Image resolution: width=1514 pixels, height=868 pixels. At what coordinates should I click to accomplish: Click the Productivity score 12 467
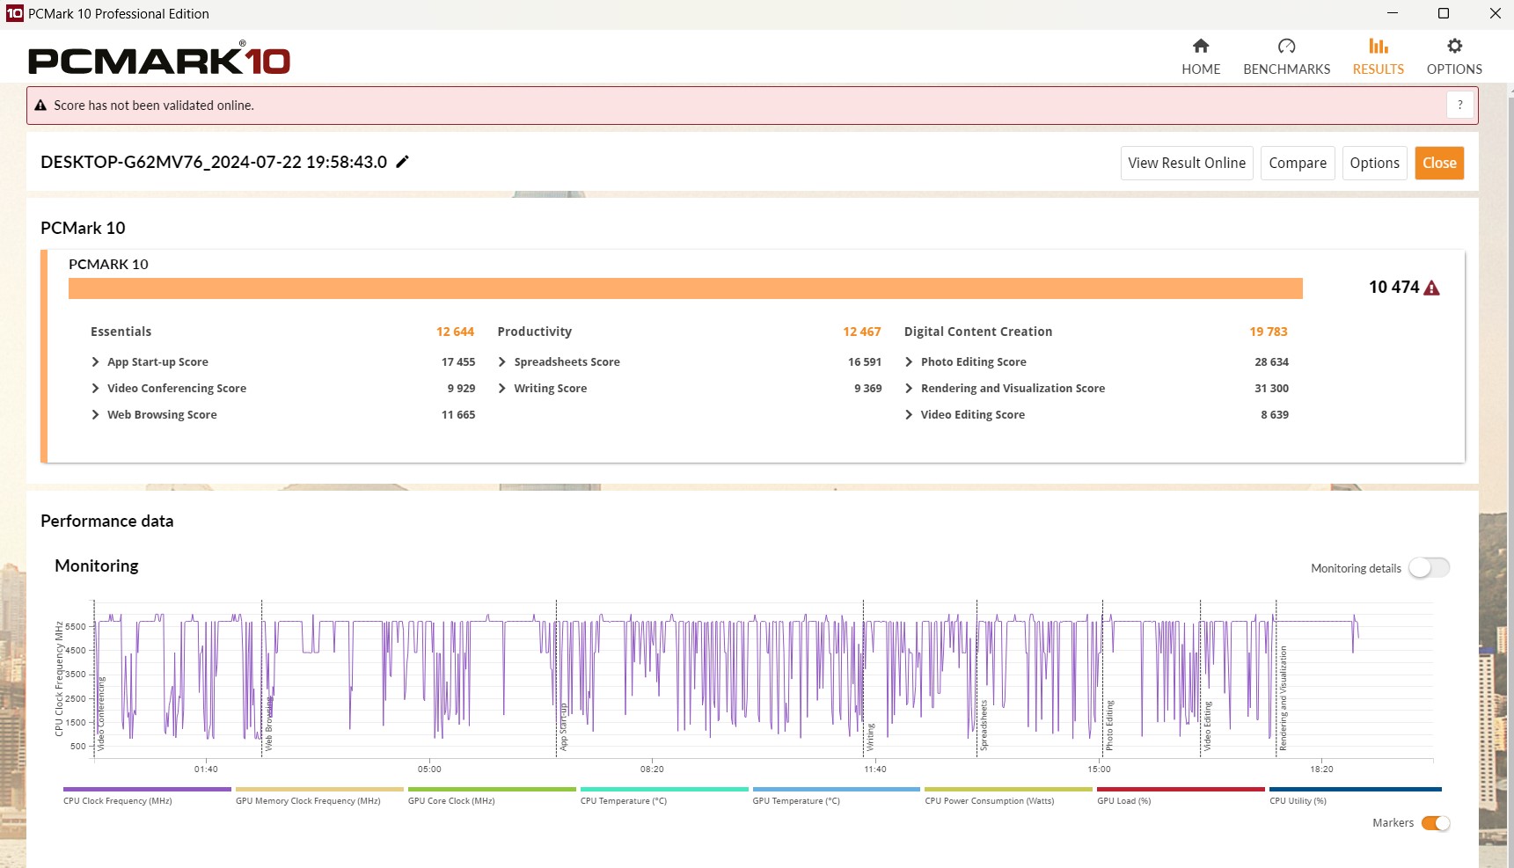(861, 332)
